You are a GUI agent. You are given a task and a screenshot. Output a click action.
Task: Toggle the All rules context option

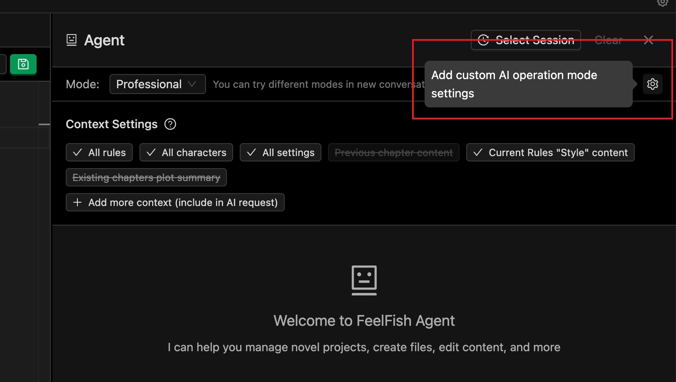coord(99,153)
